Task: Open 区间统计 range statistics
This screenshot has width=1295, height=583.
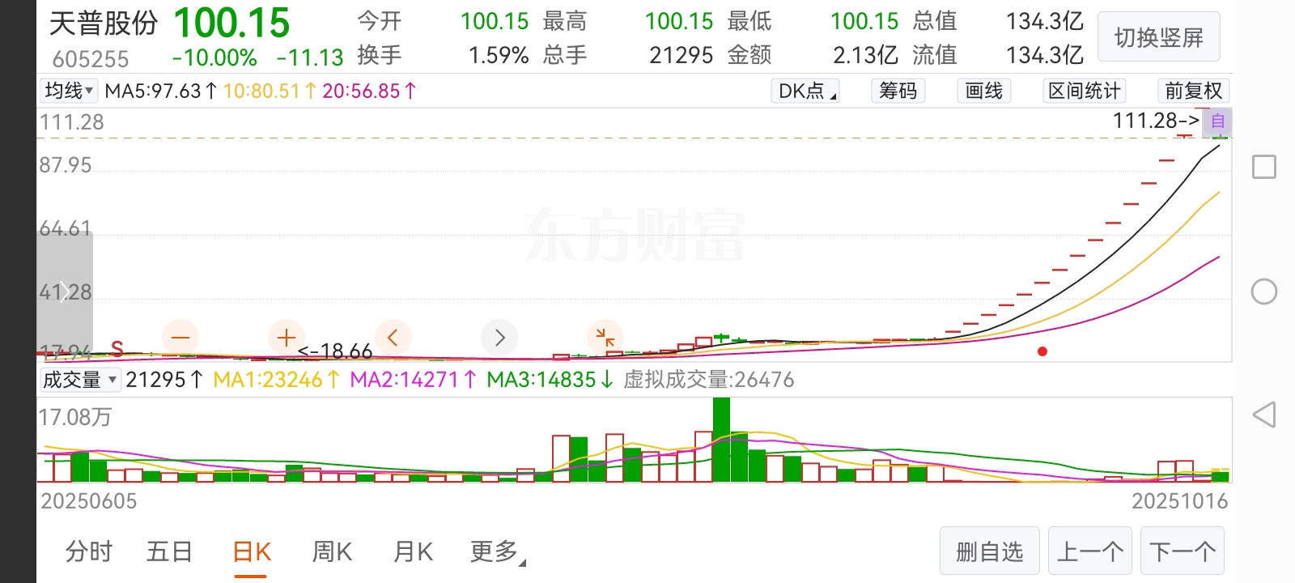Action: coord(1085,91)
